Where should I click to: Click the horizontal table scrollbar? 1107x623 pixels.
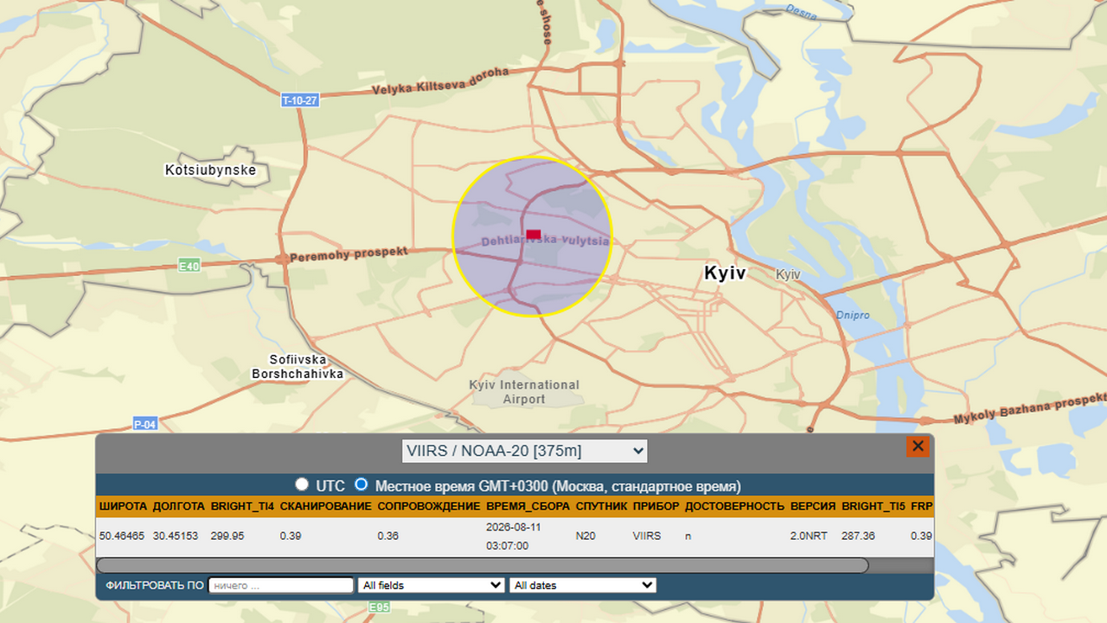[x=482, y=565]
